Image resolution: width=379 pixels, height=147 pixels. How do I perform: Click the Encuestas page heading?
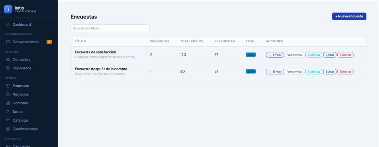click(84, 17)
